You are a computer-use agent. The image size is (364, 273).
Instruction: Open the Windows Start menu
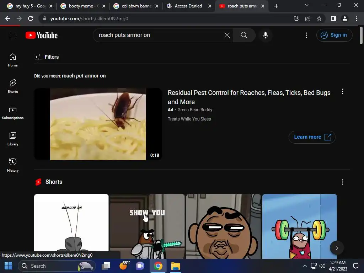click(9, 266)
